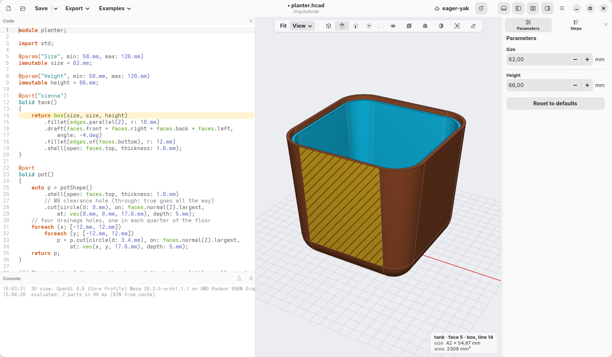Select the isometric cube view icon
The image size is (612, 357).
tap(329, 26)
